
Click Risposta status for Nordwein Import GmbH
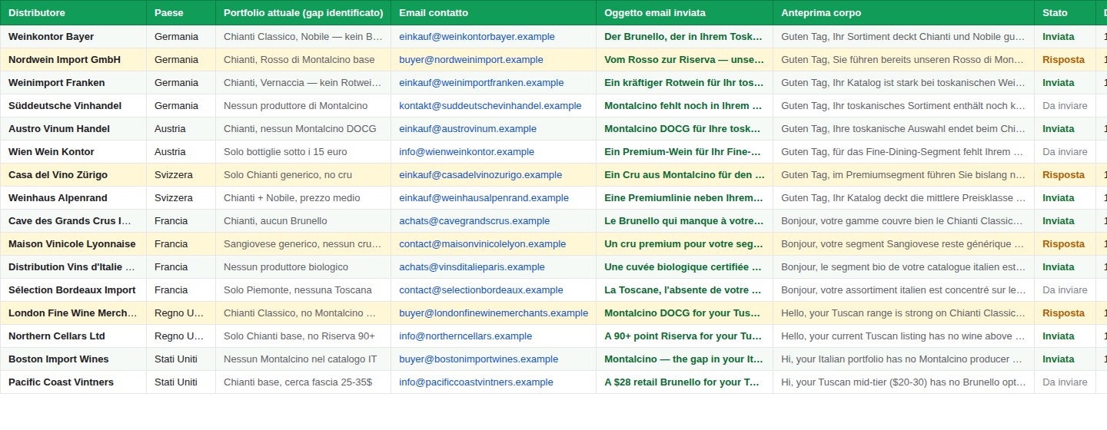pos(1063,60)
